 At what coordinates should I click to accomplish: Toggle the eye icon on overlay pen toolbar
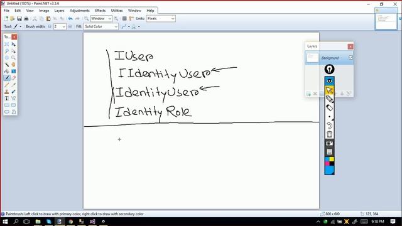point(329,81)
